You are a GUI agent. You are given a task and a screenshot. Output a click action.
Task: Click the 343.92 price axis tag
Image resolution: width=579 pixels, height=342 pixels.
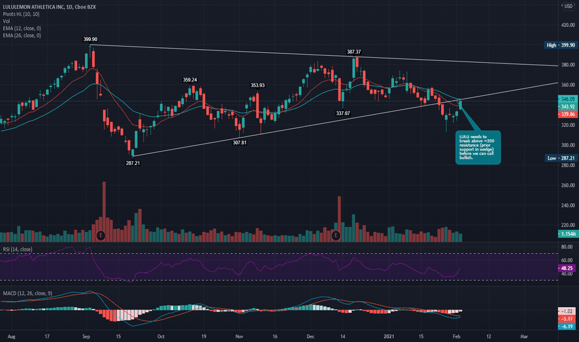tap(568, 106)
